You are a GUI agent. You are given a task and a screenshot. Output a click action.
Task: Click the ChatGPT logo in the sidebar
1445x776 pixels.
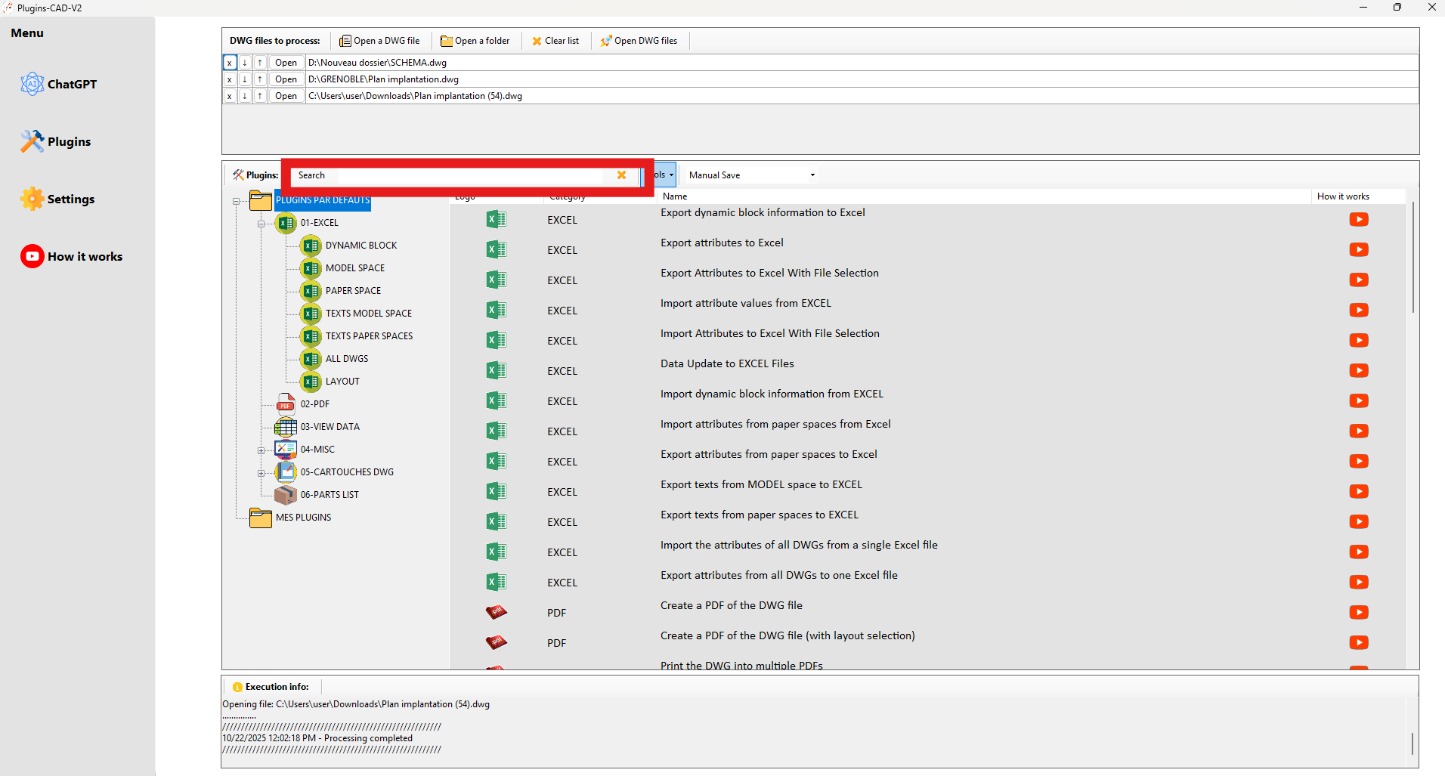click(x=32, y=84)
